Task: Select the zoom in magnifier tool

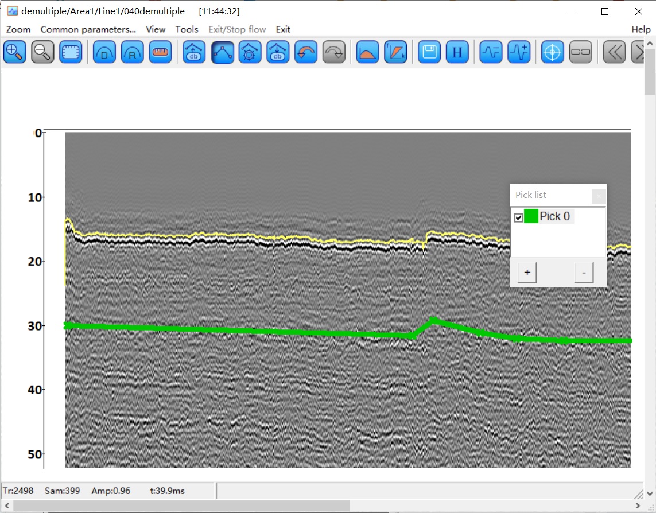Action: coord(15,52)
